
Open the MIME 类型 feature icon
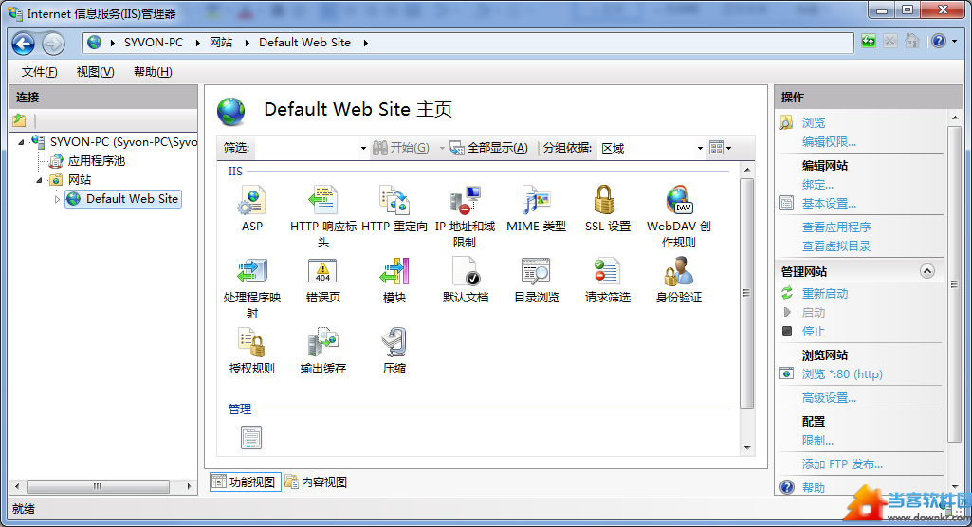coord(536,201)
